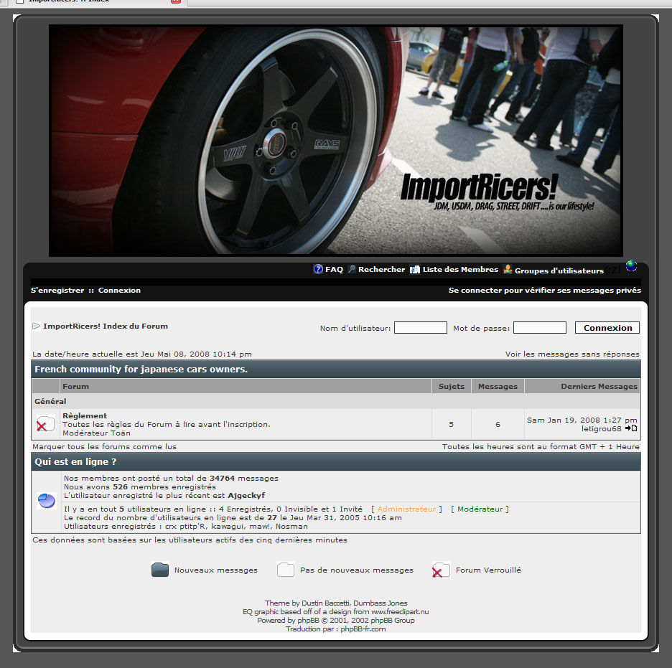Open latest post via arrow icon near letigrou68
The image size is (672, 668).
point(631,428)
